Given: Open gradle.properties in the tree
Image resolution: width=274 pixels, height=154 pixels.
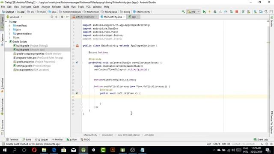Looking at the screenshot, I should 34,62.
